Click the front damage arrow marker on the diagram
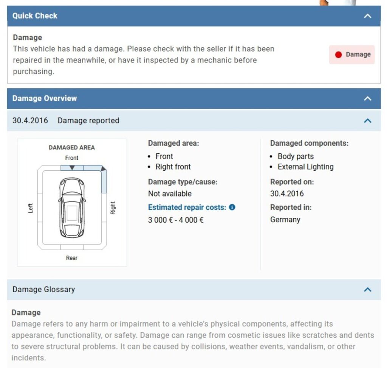 (72, 167)
